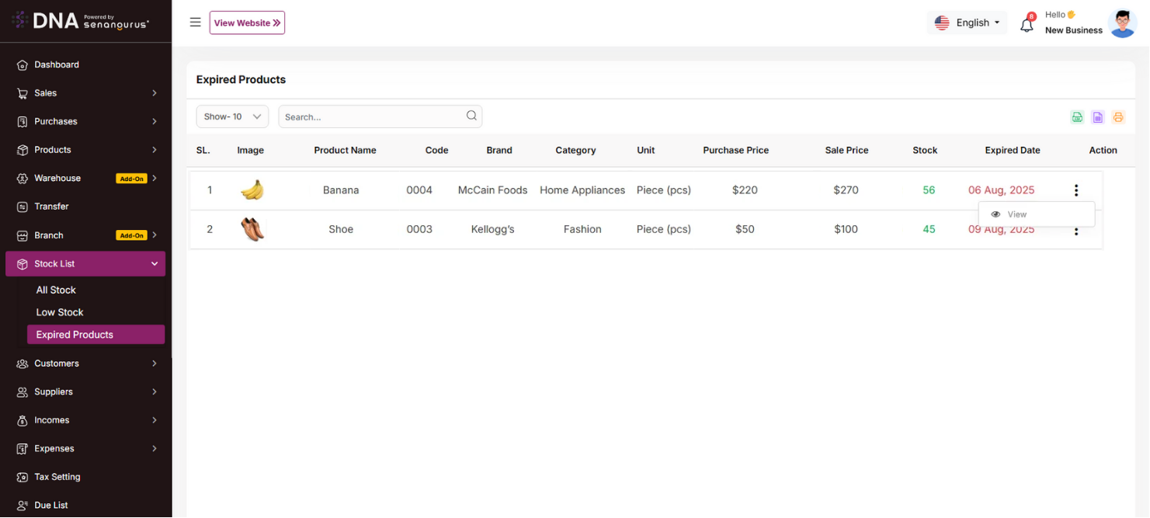Click the user profile avatar

point(1122,23)
